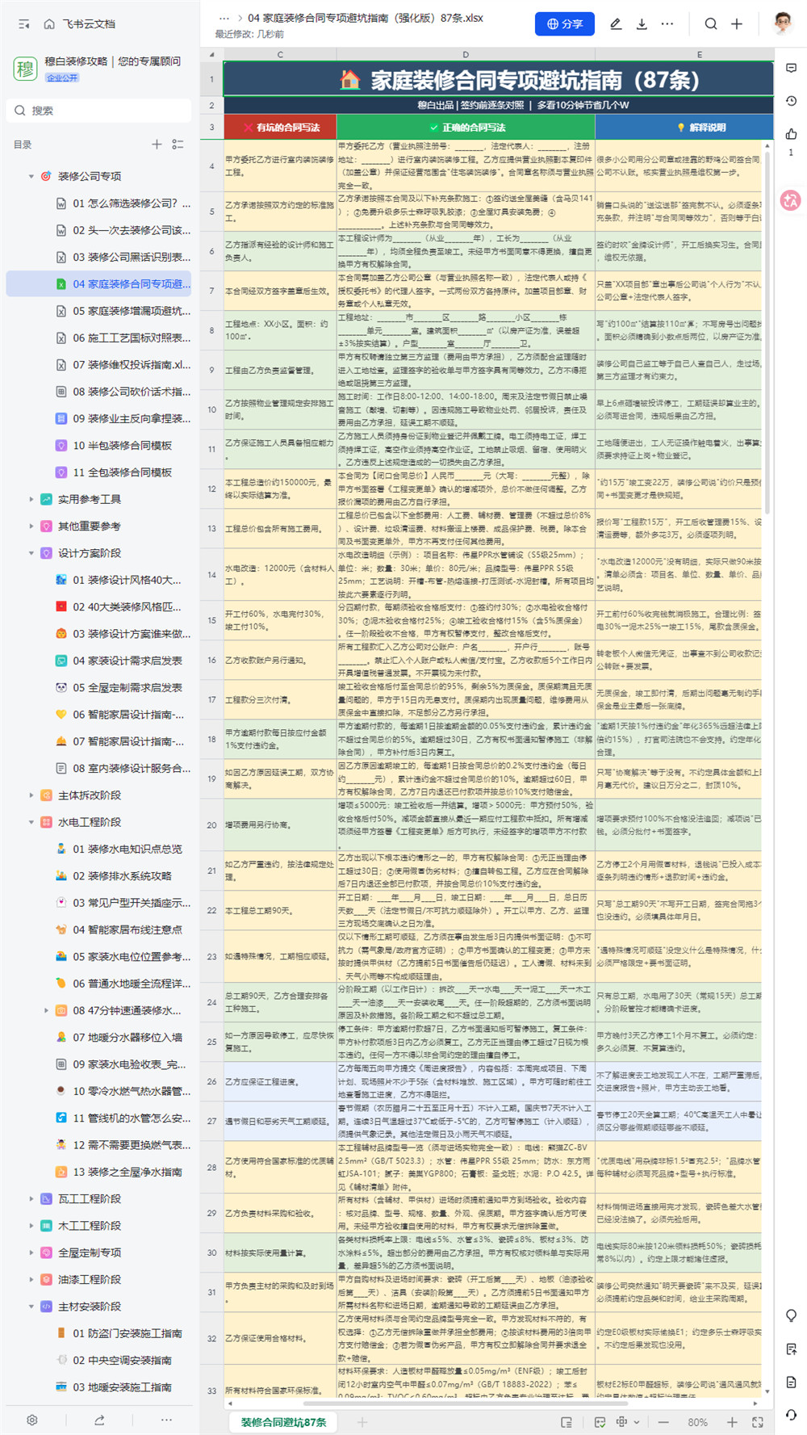Expand the 其他重要参考 folder
This screenshot has height=1435, width=807.
point(31,526)
